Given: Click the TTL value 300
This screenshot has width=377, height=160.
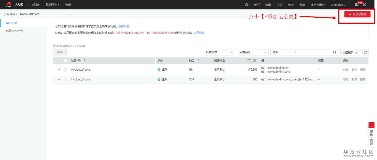Looking at the screenshot, I should 255,79.
